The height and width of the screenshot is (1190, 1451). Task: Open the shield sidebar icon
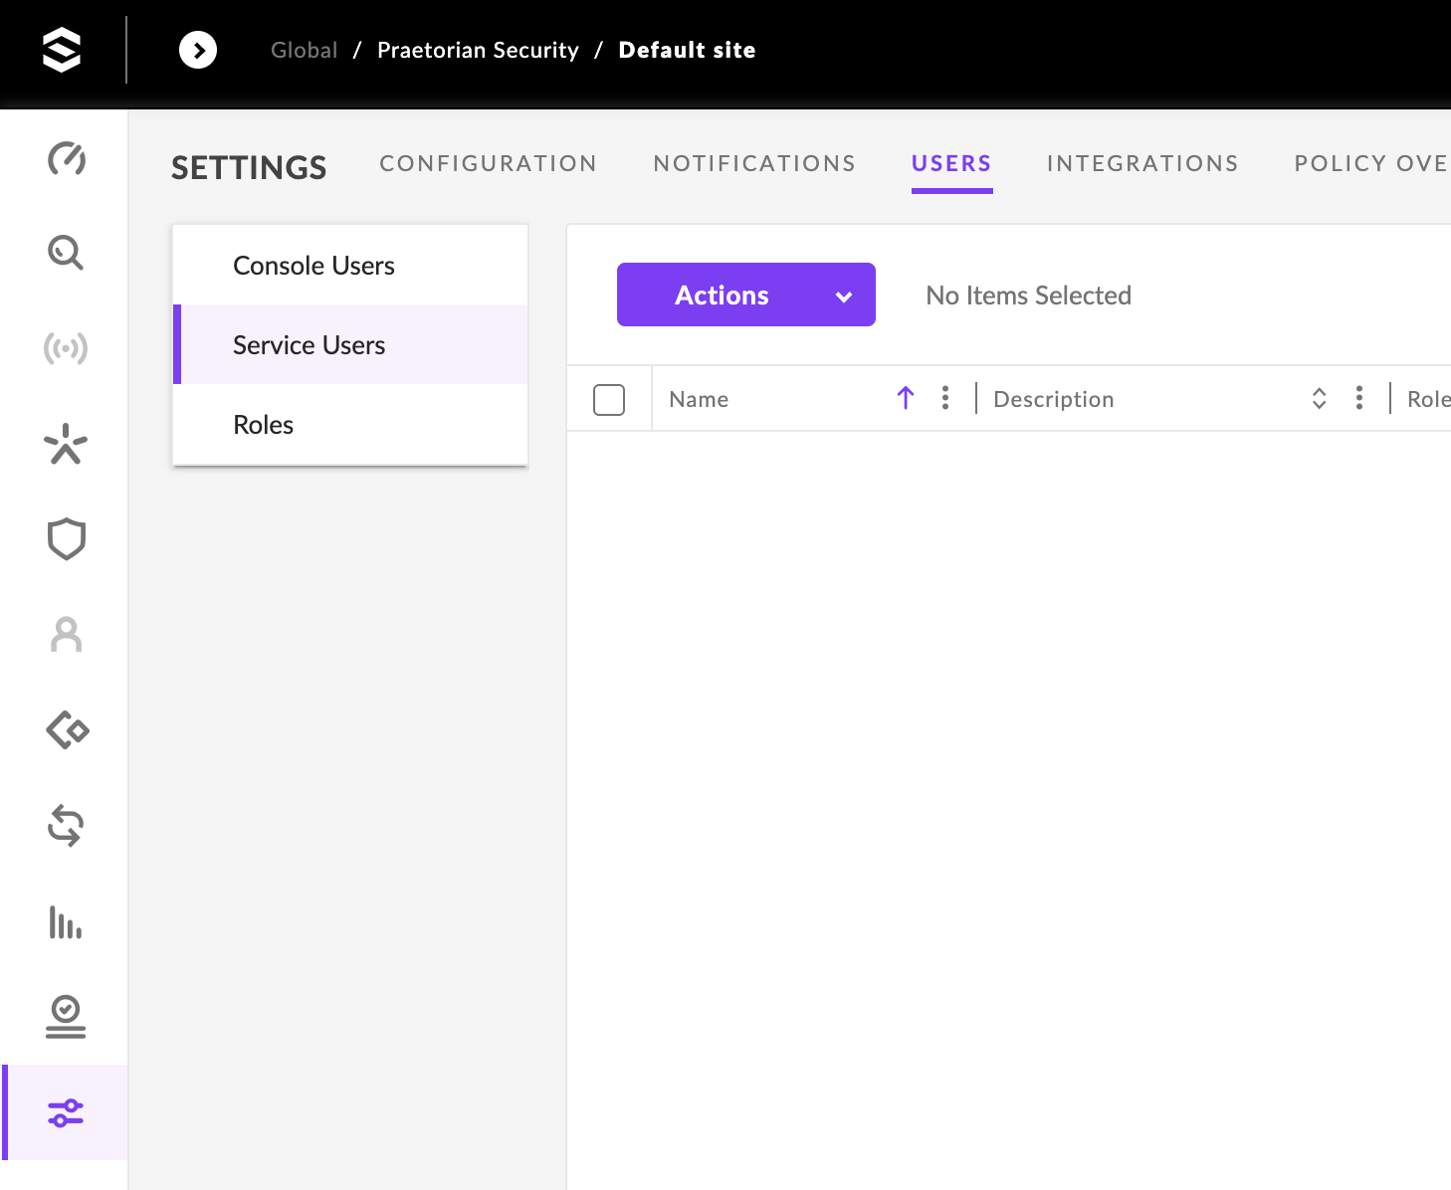point(67,539)
